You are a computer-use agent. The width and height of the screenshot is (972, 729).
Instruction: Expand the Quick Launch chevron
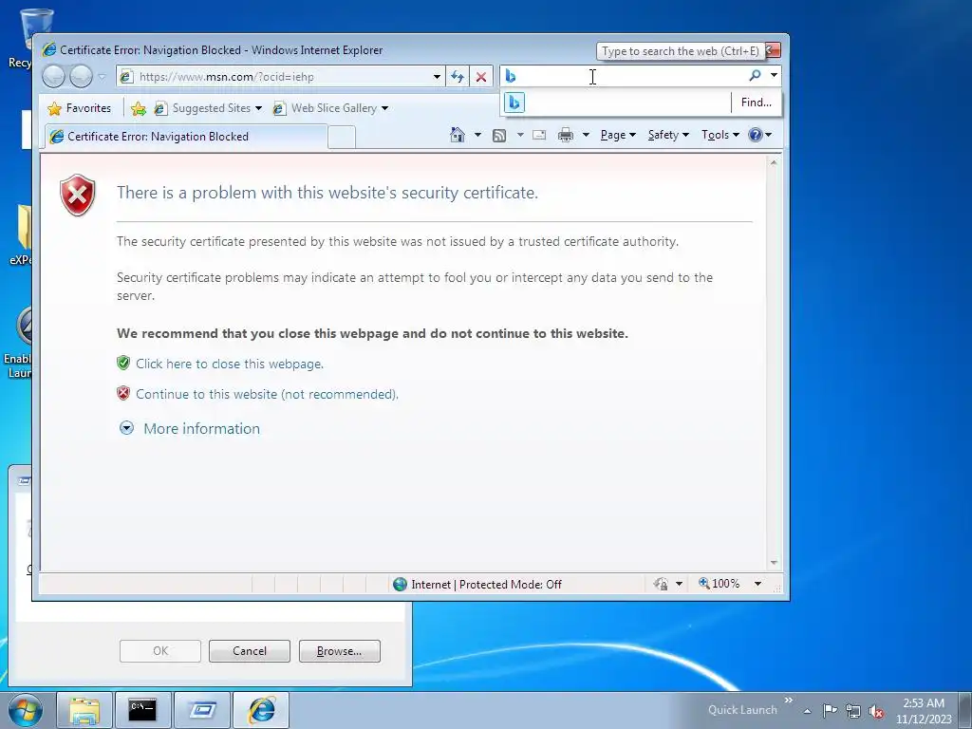(x=789, y=701)
